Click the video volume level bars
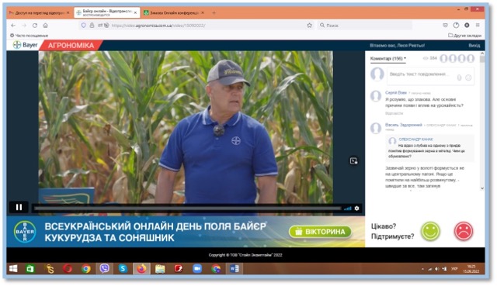This screenshot has width=497, height=286. (x=348, y=208)
